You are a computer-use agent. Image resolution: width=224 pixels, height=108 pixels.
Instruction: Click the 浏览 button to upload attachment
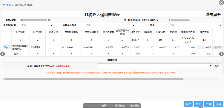pyautogui.click(x=217, y=66)
